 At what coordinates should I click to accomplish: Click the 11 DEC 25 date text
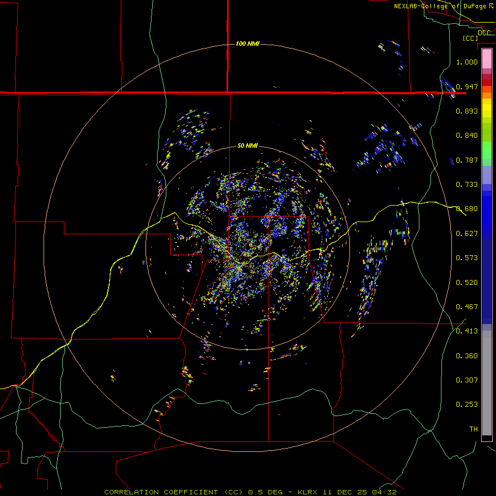(x=345, y=492)
